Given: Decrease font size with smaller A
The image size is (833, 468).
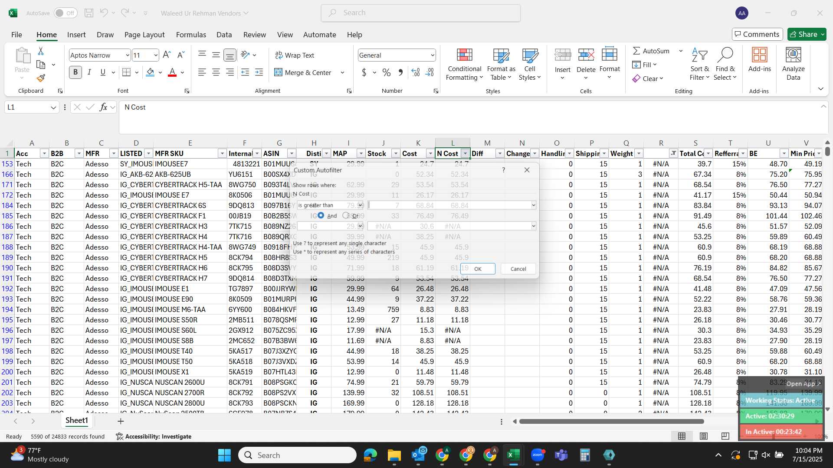Looking at the screenshot, I should tap(181, 55).
